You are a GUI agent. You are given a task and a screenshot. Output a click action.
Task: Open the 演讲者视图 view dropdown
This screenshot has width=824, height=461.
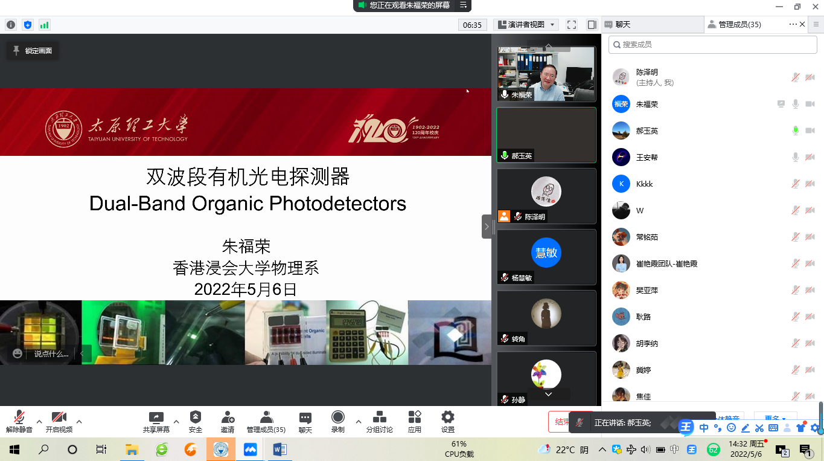526,25
